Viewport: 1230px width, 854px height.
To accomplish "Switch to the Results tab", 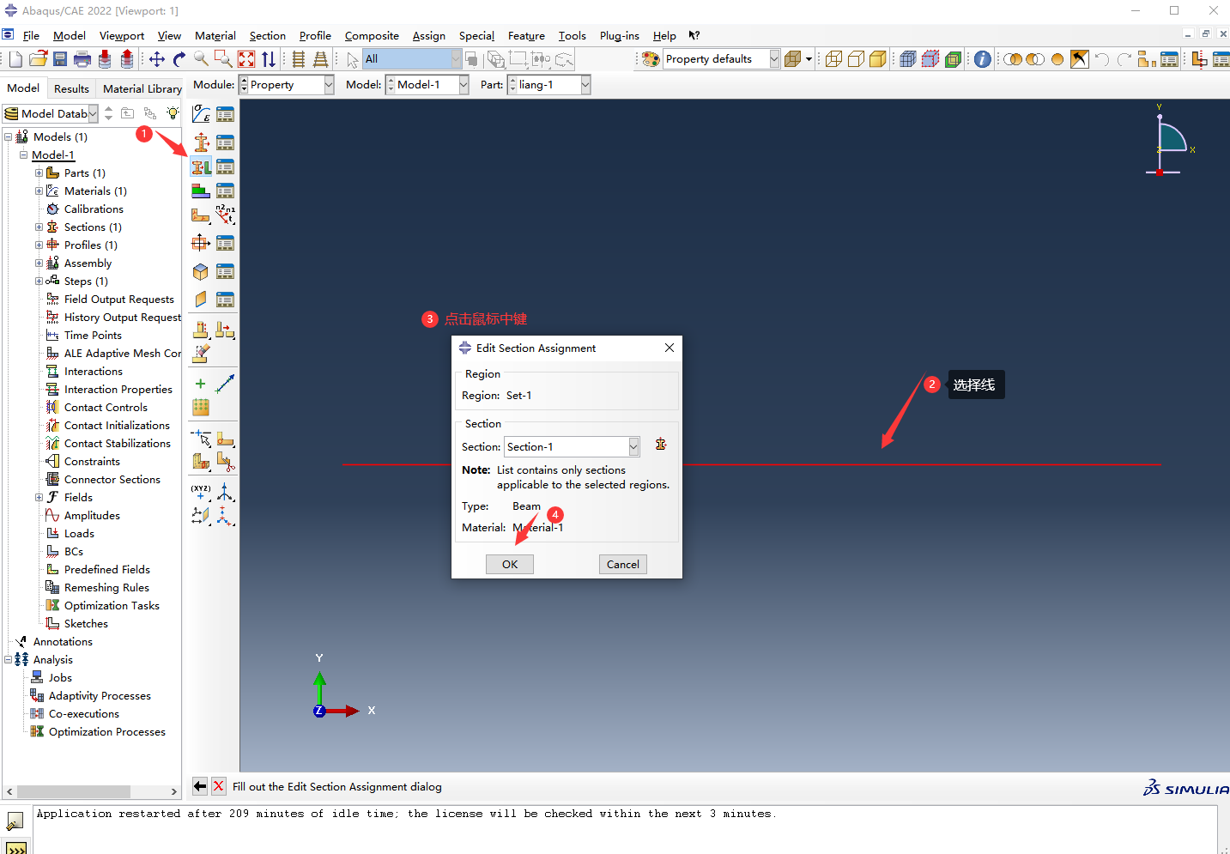I will [71, 88].
